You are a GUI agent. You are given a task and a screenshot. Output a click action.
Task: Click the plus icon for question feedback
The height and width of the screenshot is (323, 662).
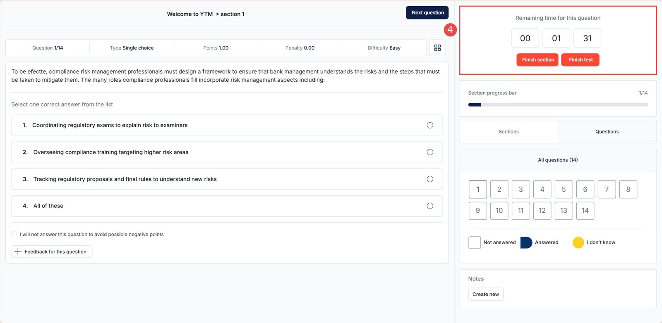click(x=18, y=252)
